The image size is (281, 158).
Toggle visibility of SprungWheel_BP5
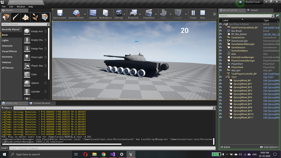tap(220, 97)
